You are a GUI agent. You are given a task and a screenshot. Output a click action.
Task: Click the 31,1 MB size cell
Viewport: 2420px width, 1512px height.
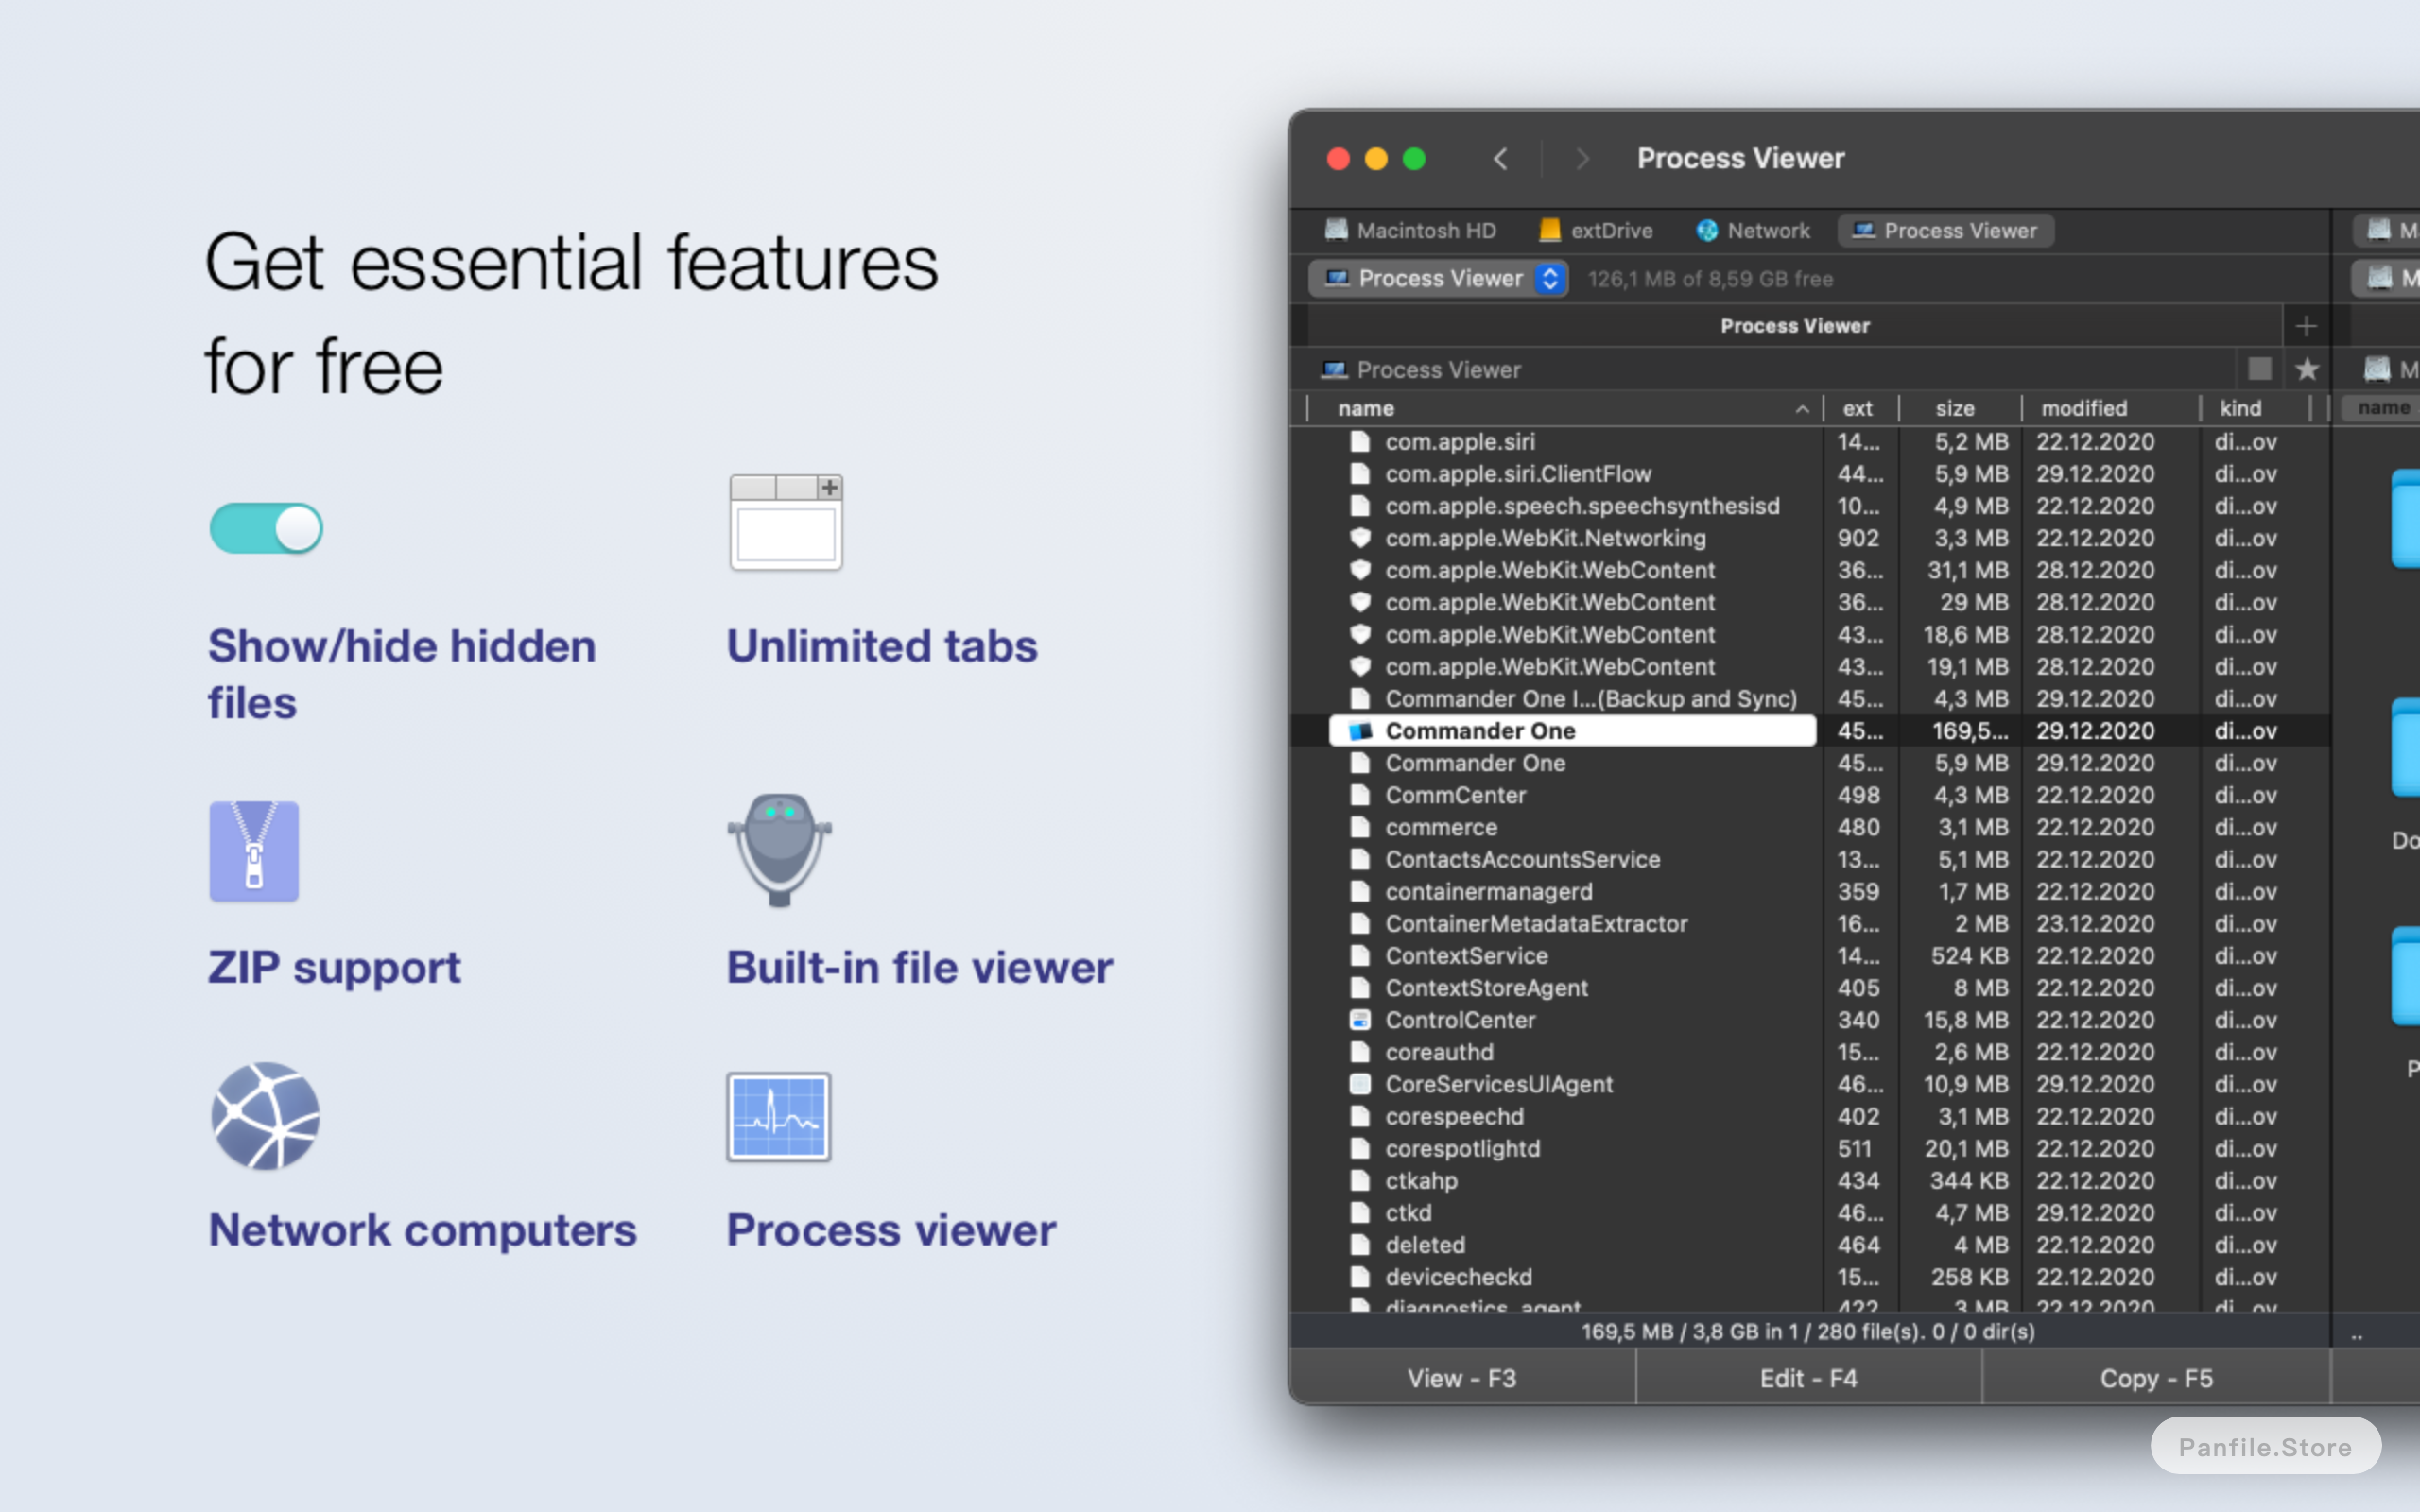[x=1967, y=570]
